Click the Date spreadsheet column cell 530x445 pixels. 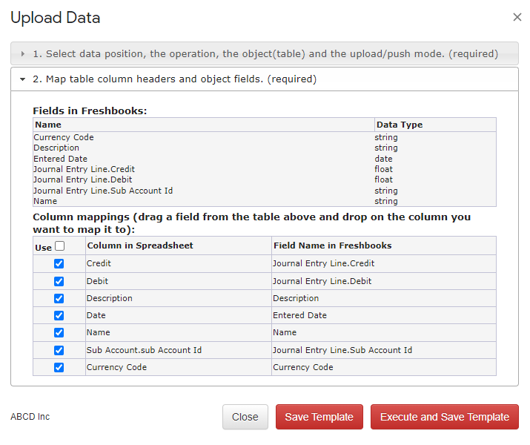(x=179, y=315)
